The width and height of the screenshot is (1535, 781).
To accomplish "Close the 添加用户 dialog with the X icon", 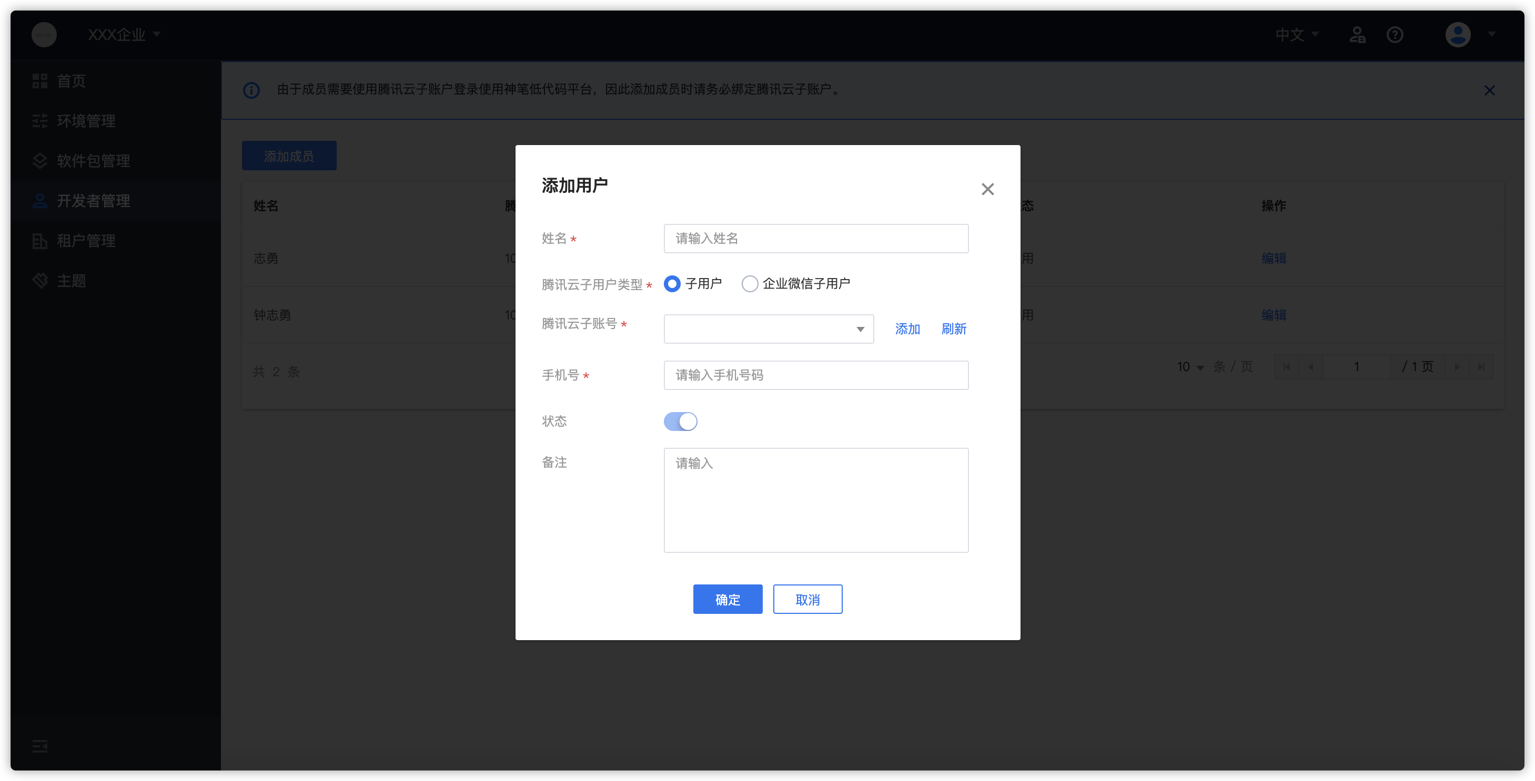I will click(x=987, y=189).
